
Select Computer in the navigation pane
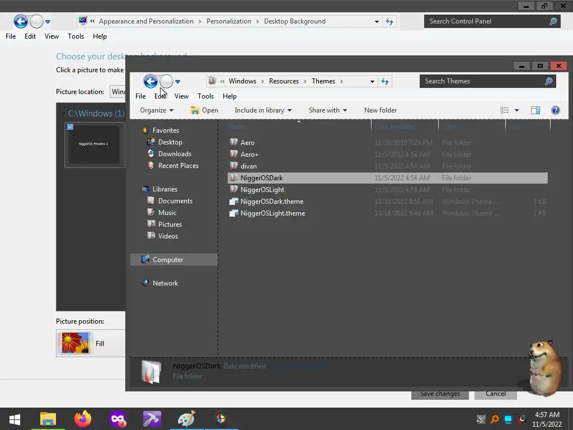coord(174,259)
